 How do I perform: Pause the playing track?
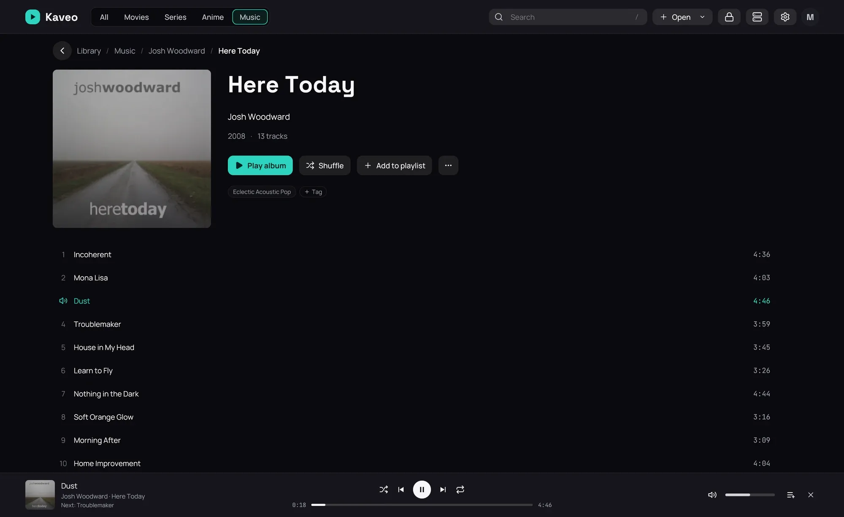[422, 490]
